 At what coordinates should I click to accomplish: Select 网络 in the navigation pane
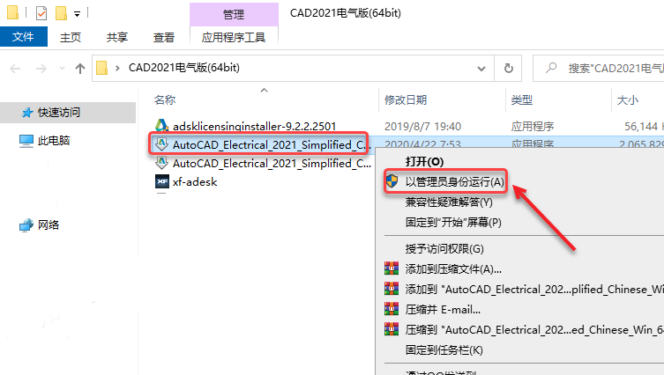(x=48, y=225)
